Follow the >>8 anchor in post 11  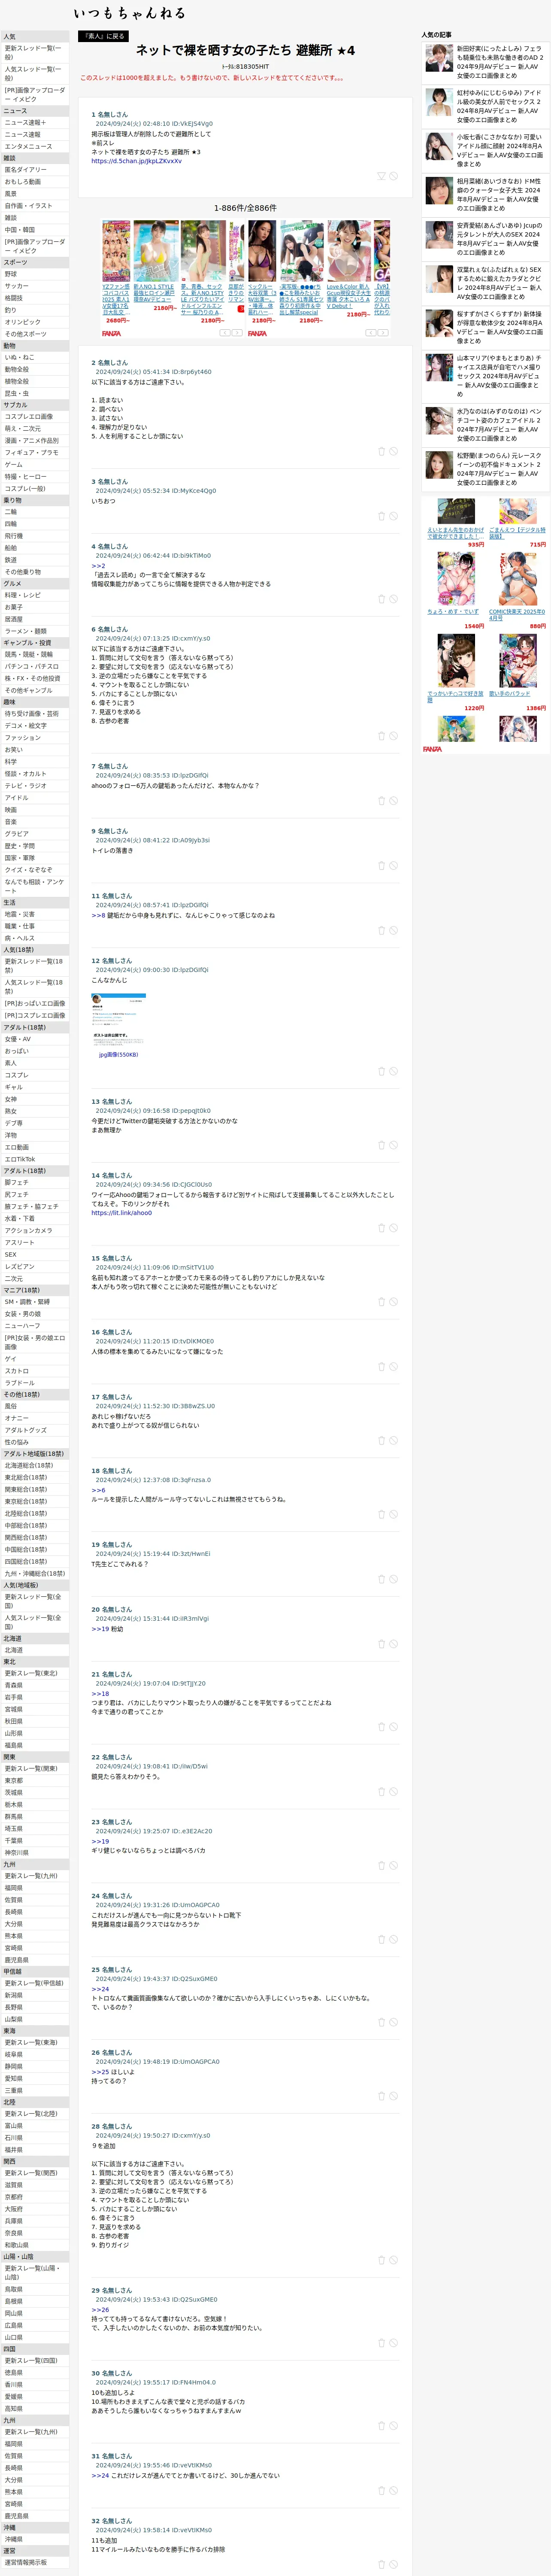(98, 915)
